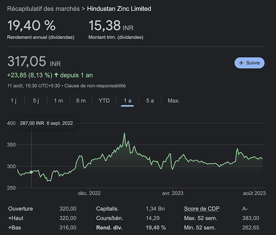
Task: Click the avr. 2023 axis label
Action: point(173,193)
